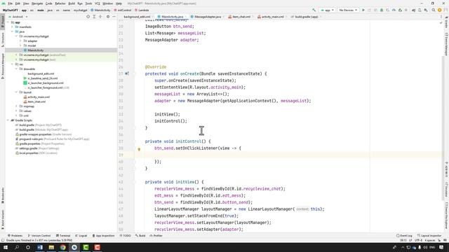Open the Word app in taskbar
This screenshot has width=449, height=252.
click(40, 247)
